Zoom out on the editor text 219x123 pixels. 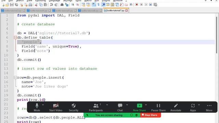(77, 5)
